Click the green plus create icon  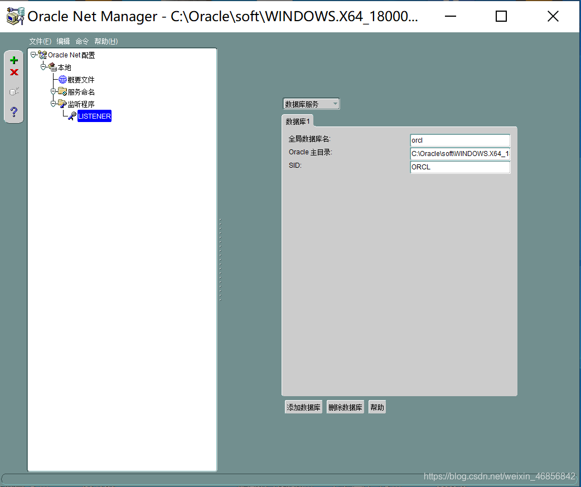[x=14, y=60]
